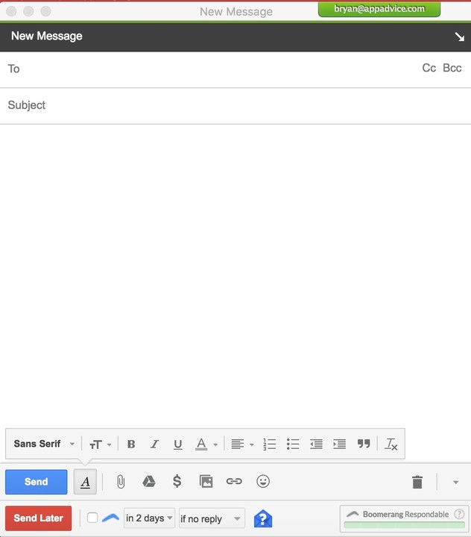Discard draft with trash icon
The width and height of the screenshot is (471, 537).
[417, 482]
